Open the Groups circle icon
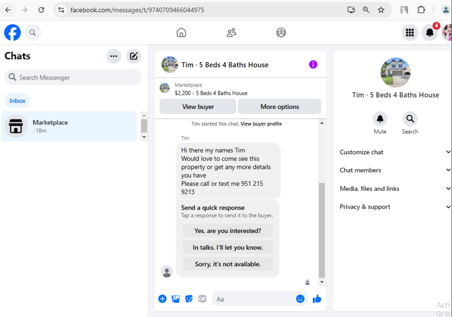Screen dimensions: 452x317 coord(281,33)
